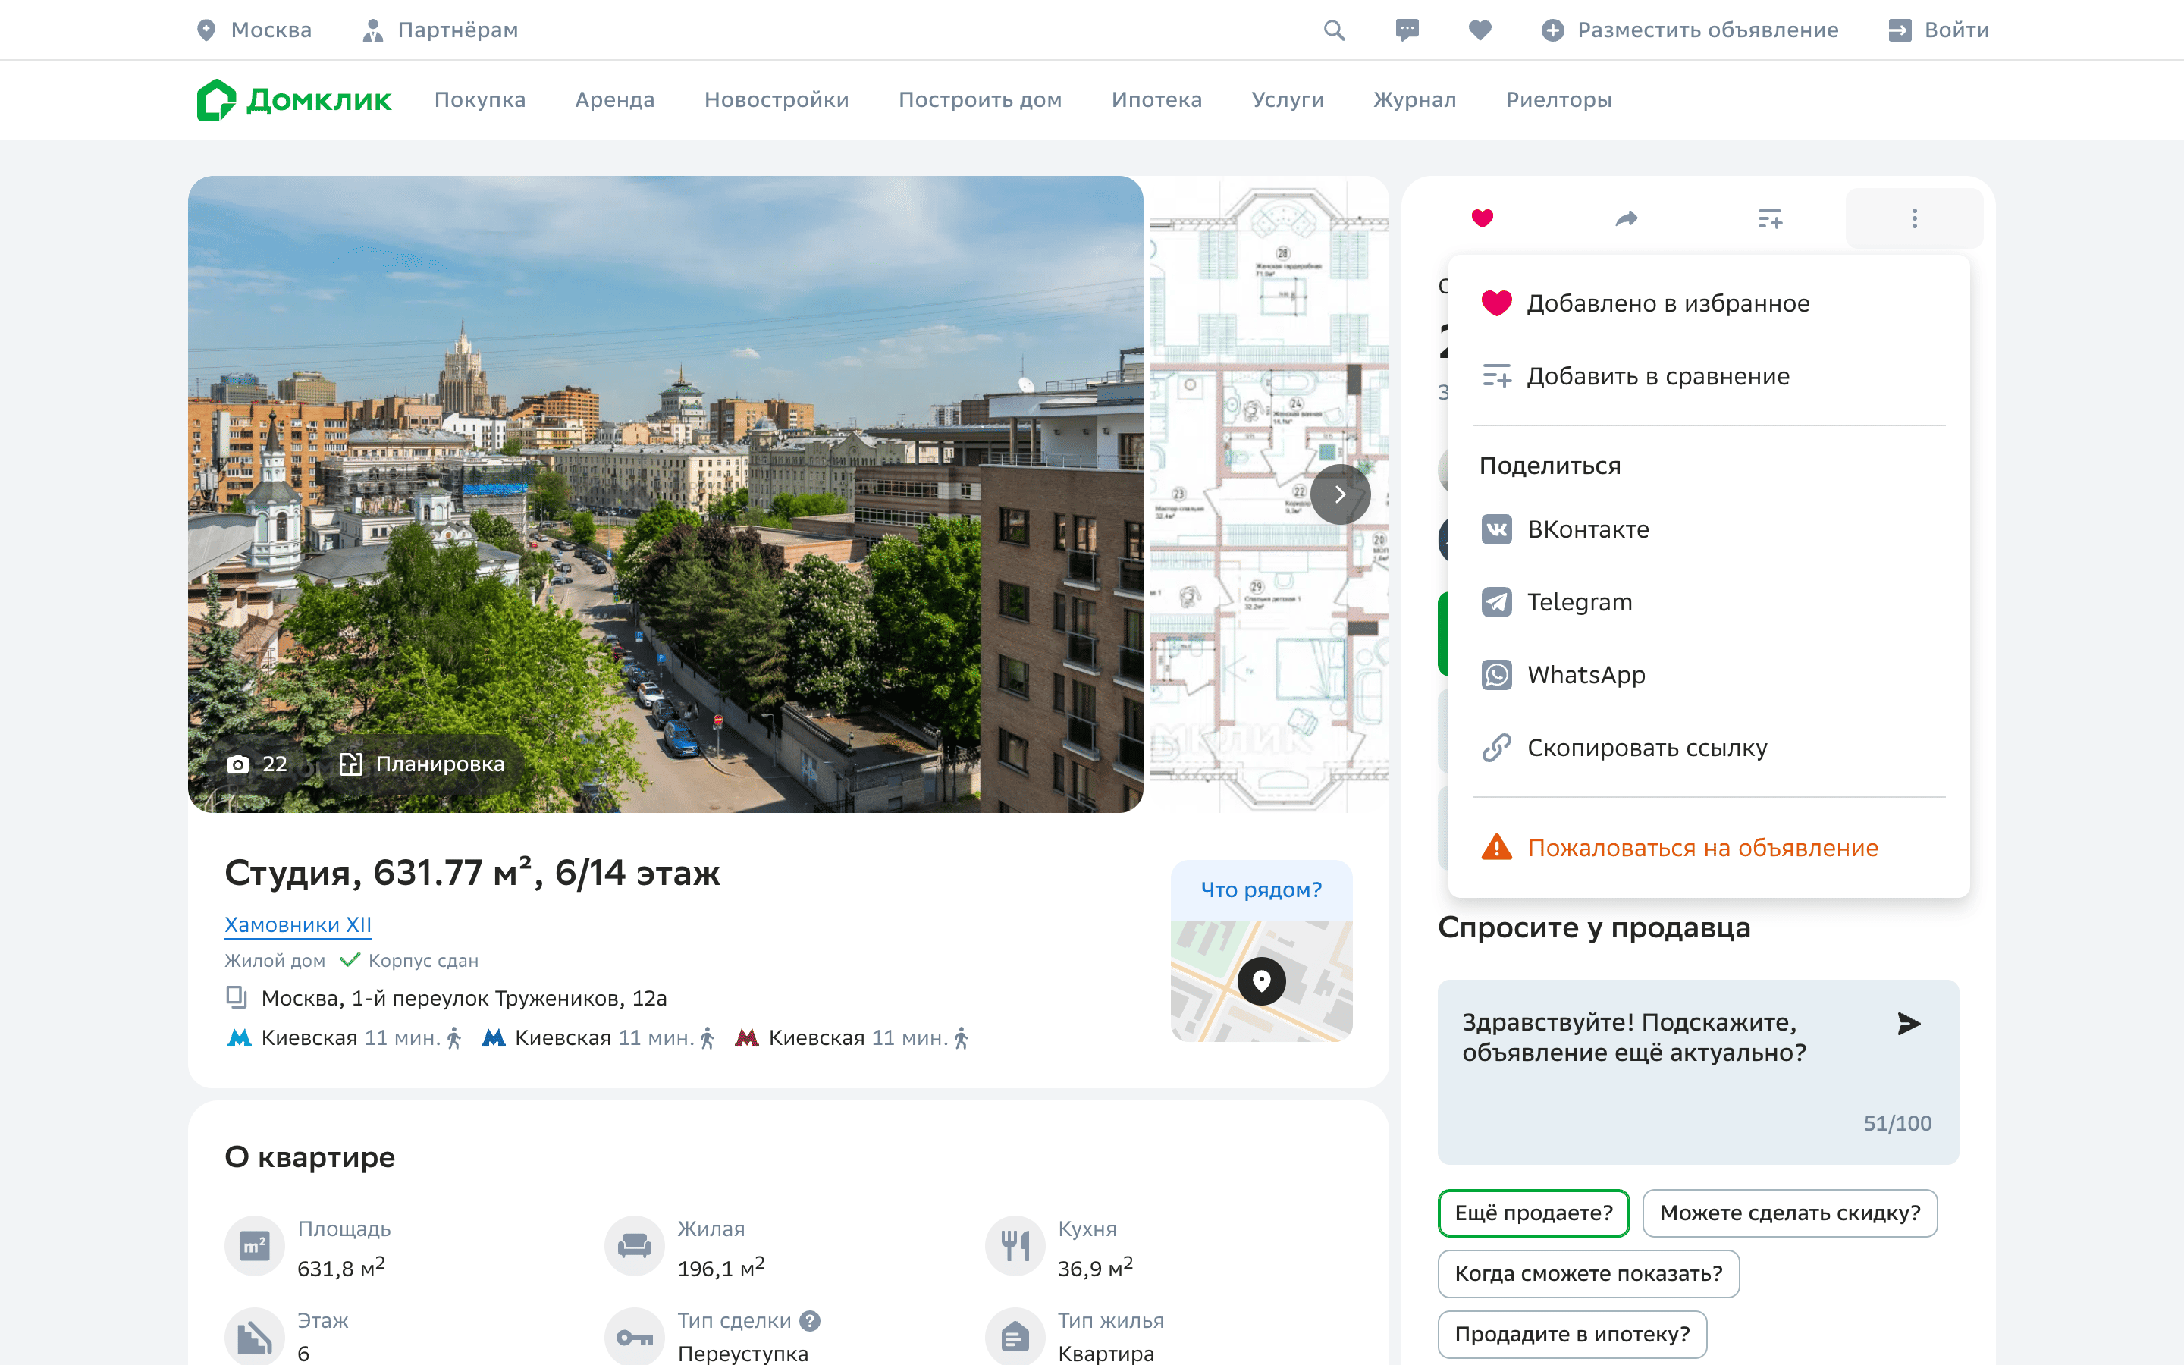Click the Этаж stairs icon
2184x1365 pixels.
pyautogui.click(x=255, y=1337)
